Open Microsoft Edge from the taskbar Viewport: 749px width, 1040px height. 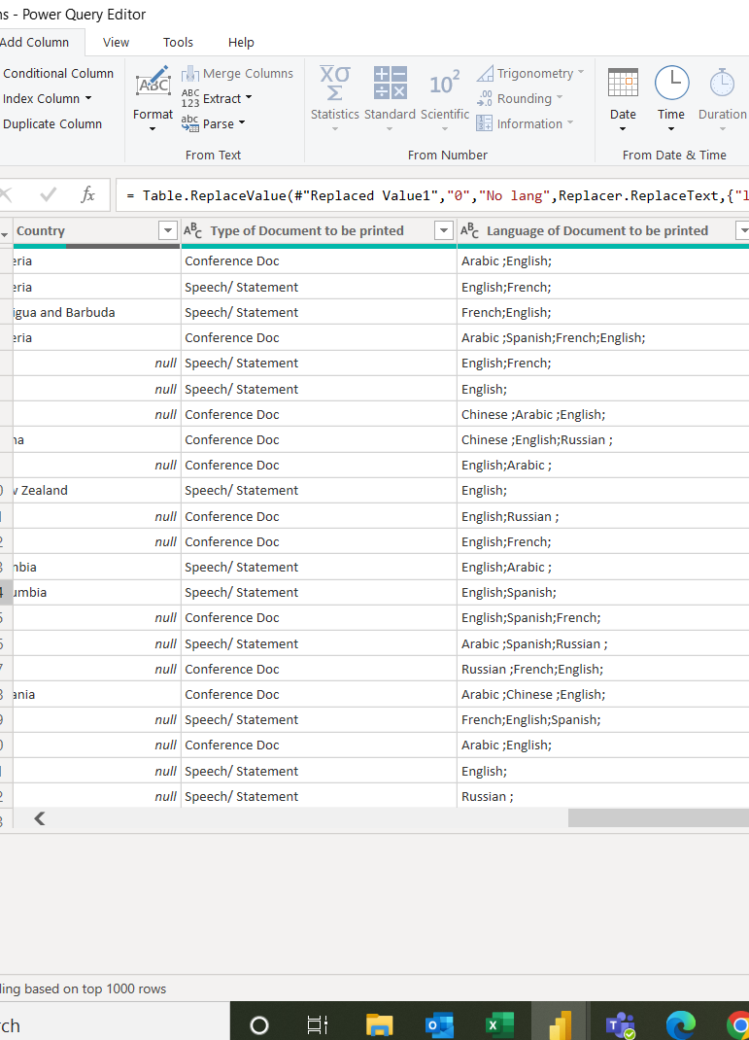tap(681, 1025)
